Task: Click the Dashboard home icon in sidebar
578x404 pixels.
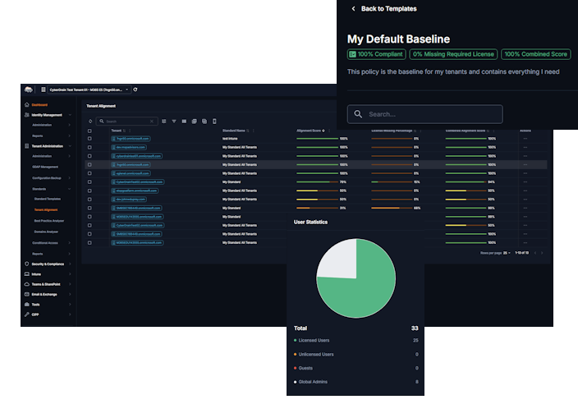Action: point(27,105)
